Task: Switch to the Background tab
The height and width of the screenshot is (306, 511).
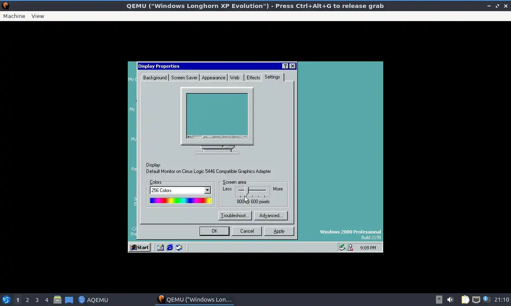Action: point(155,78)
